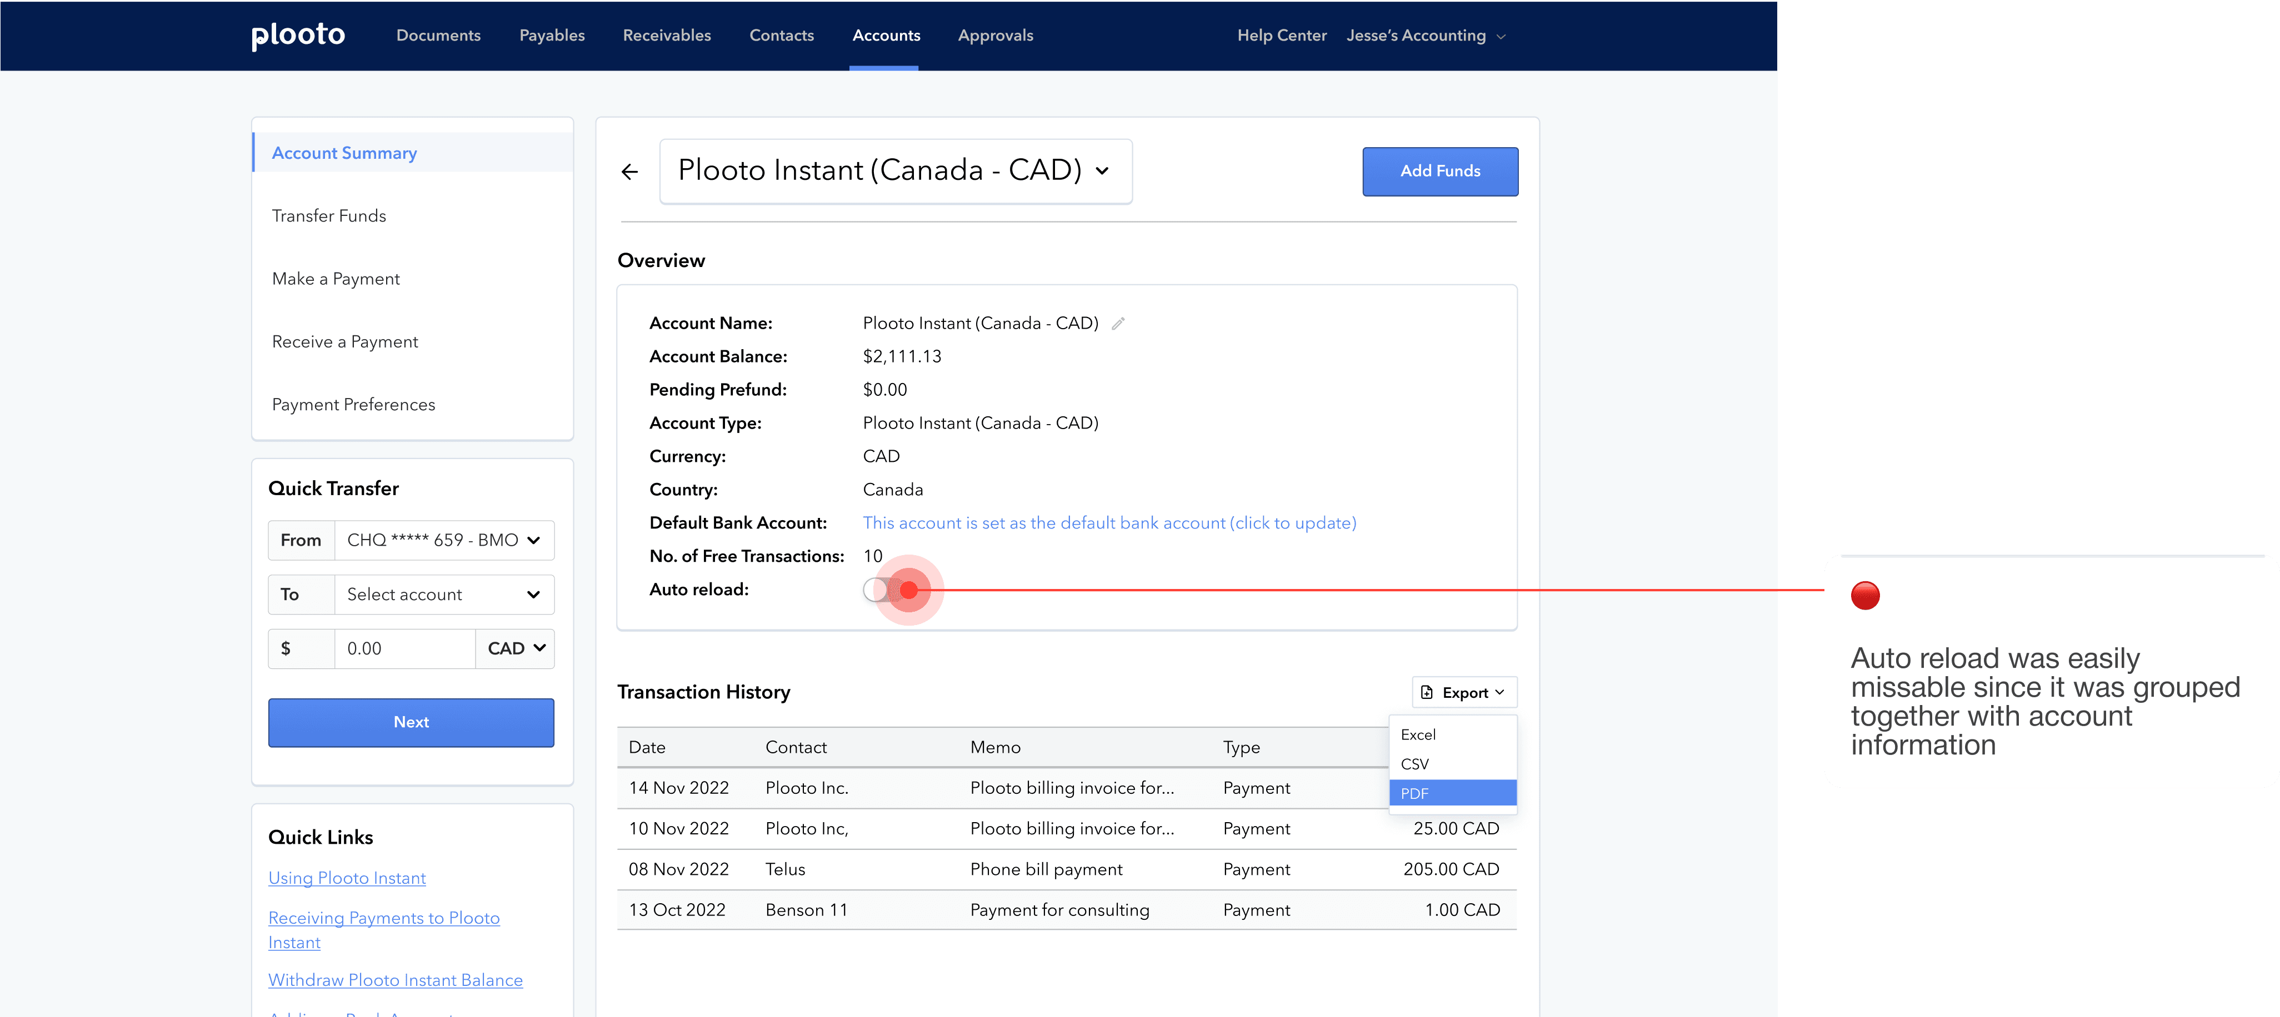The image size is (2280, 1017).
Task: Open the From account dropdown
Action: point(444,540)
